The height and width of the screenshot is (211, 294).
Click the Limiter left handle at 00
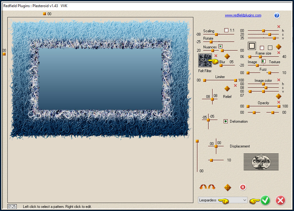204,80
